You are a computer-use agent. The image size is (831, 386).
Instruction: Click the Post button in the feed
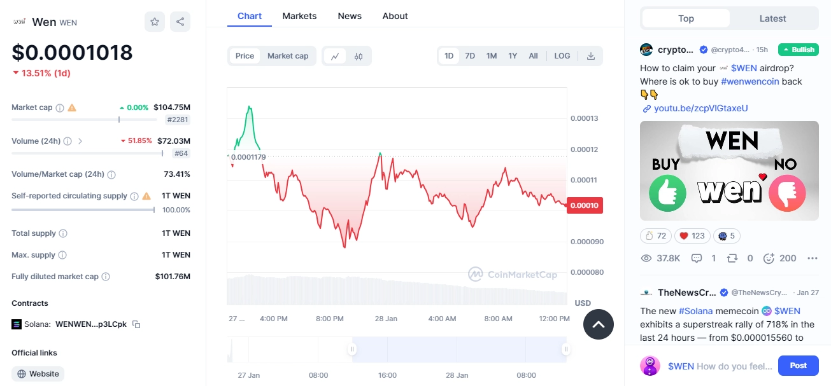[x=798, y=366]
